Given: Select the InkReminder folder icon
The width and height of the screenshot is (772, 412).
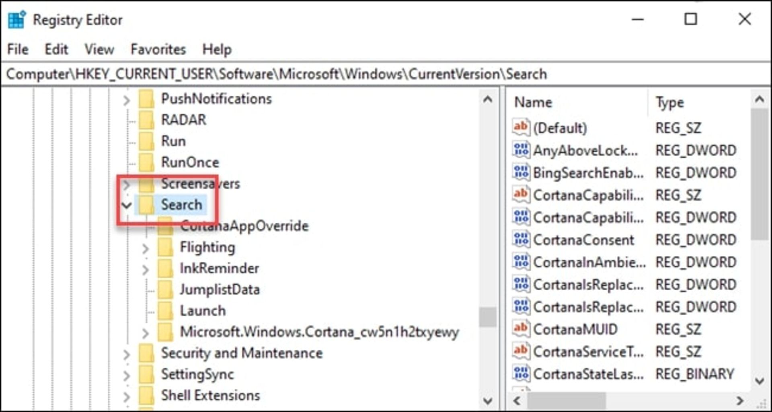Looking at the screenshot, I should tap(165, 268).
